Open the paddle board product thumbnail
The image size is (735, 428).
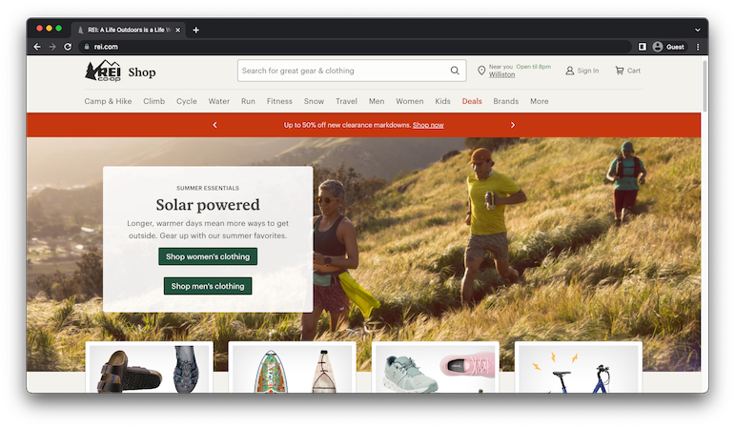(x=292, y=369)
